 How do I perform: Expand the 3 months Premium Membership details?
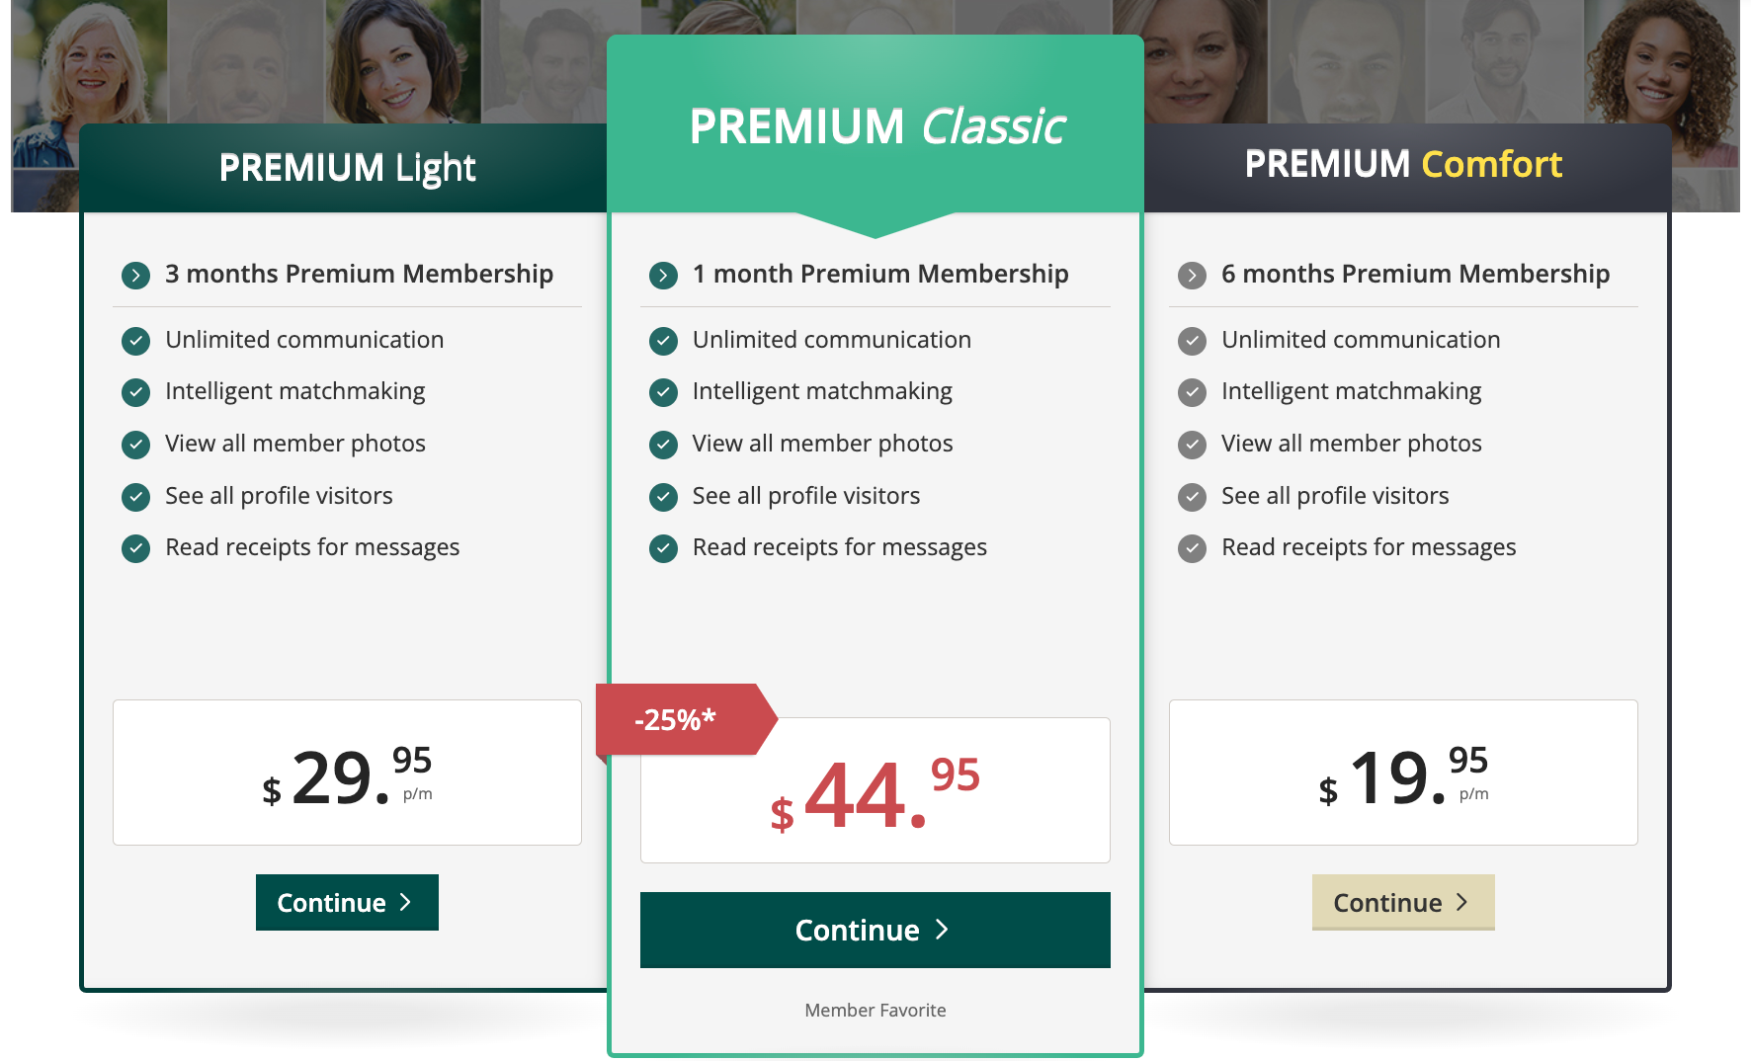135,276
